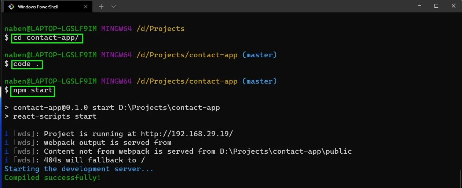Select the Windows PowerShell tab
This screenshot has height=188, width=462.
47,7
